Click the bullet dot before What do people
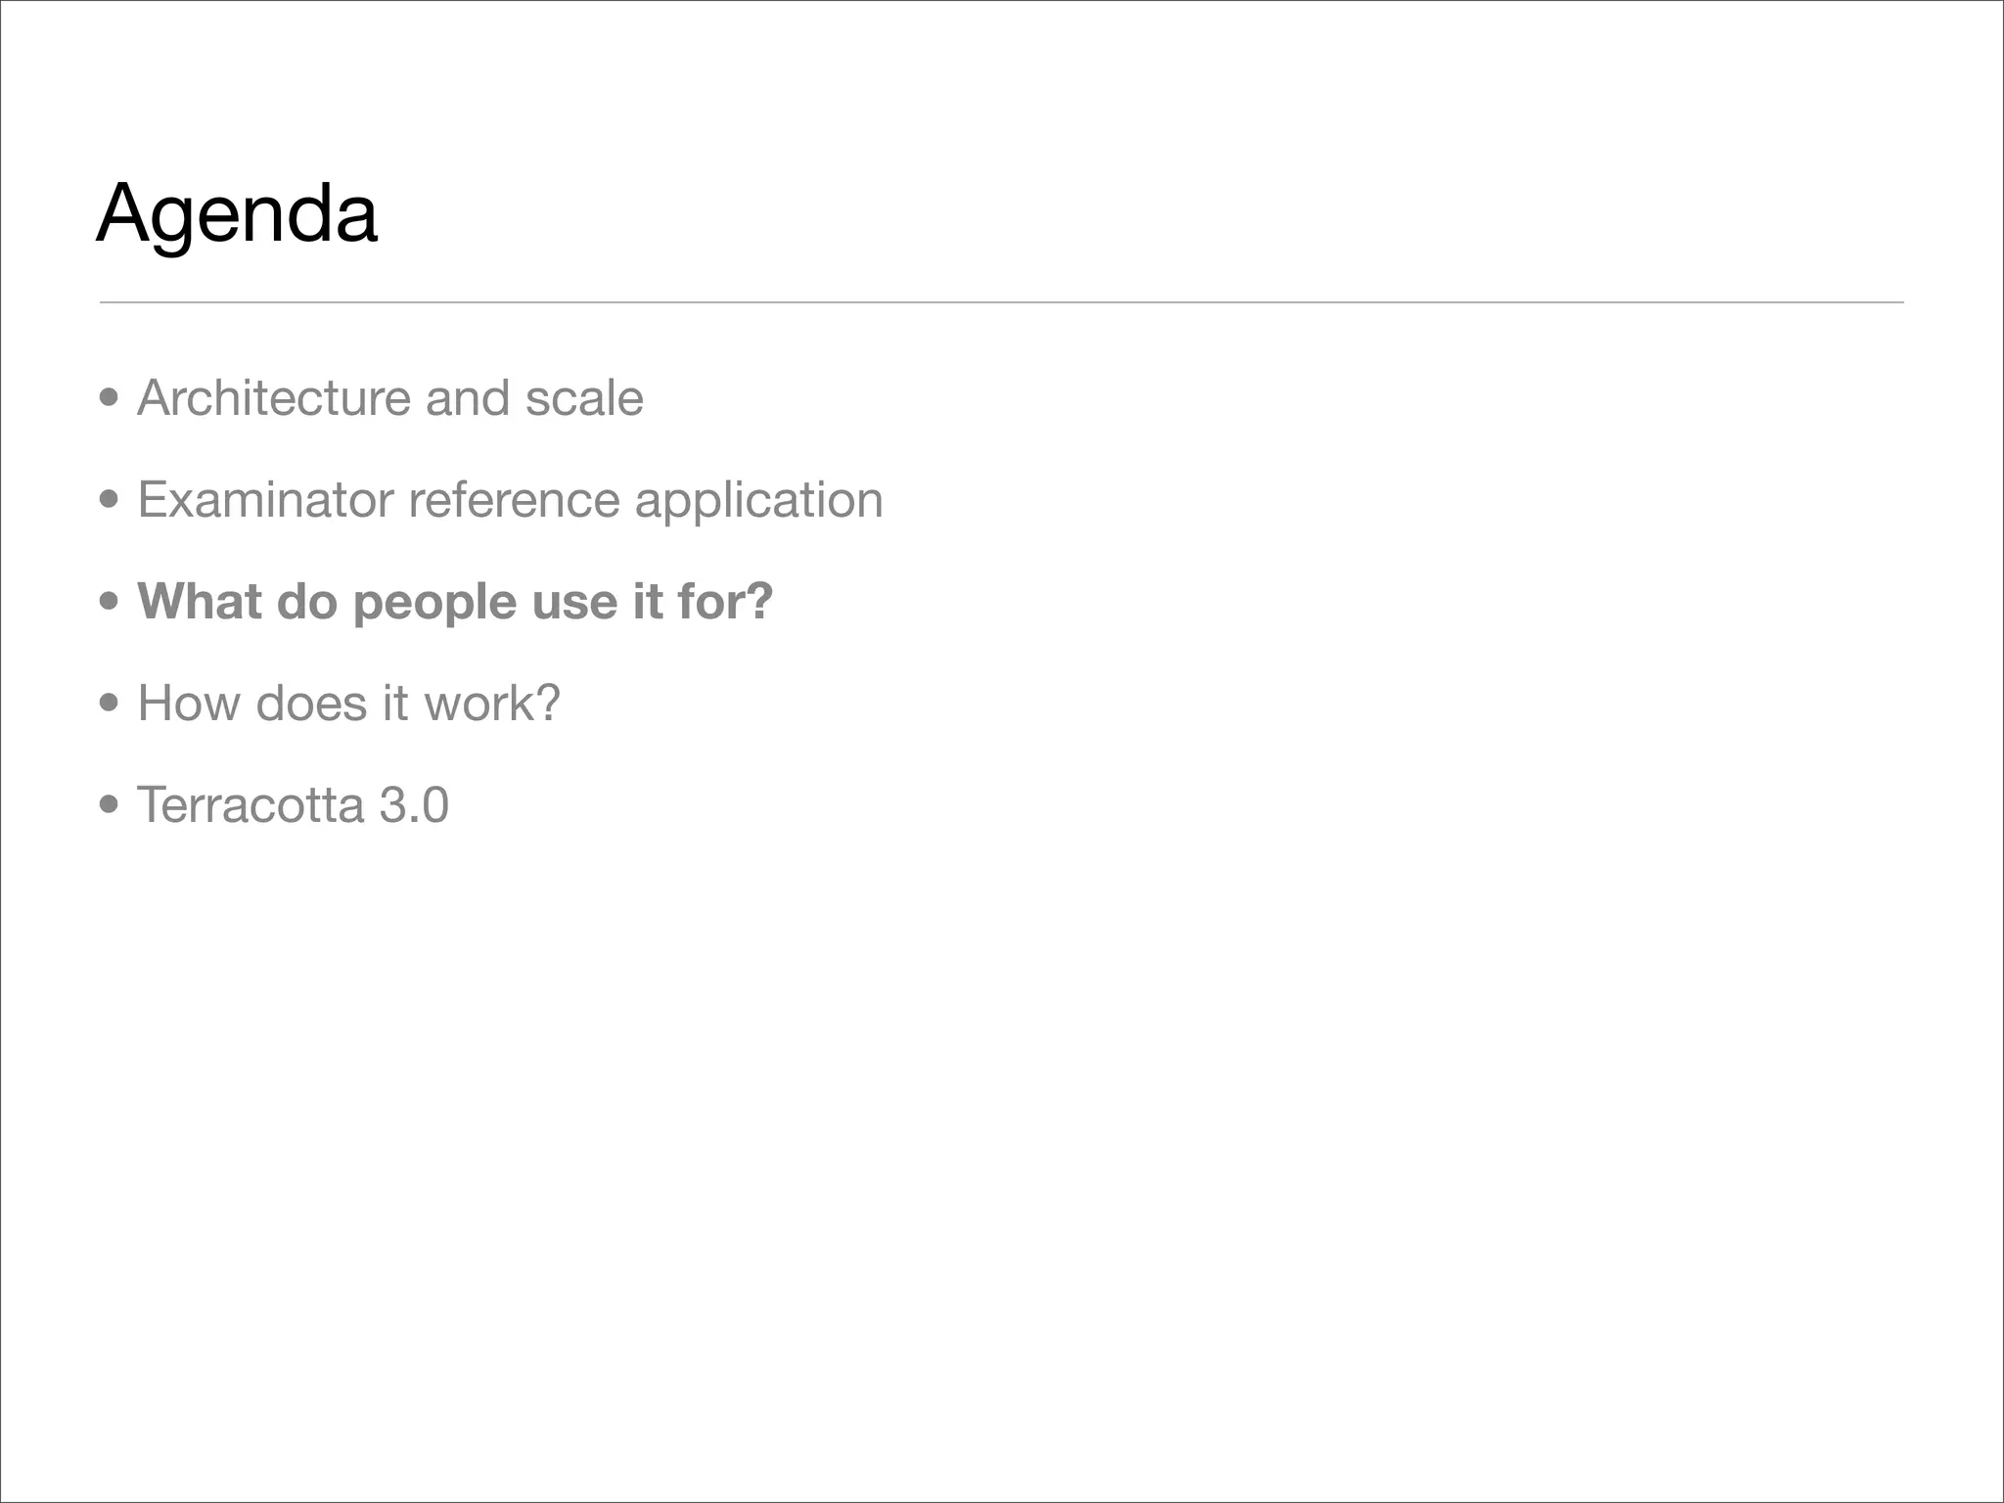The image size is (2004, 1503). pos(110,601)
